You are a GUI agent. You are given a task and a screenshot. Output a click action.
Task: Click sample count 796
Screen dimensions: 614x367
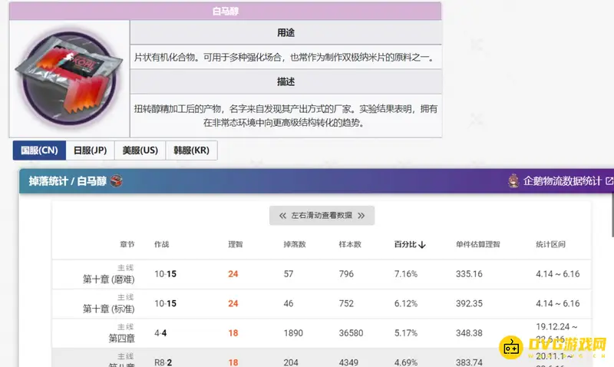point(346,274)
